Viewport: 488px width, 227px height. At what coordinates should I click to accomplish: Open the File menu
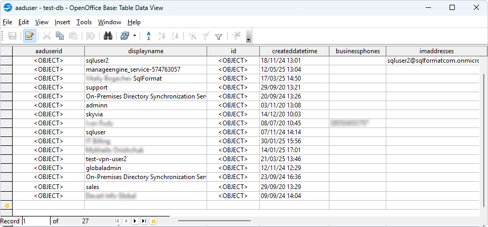[7, 22]
